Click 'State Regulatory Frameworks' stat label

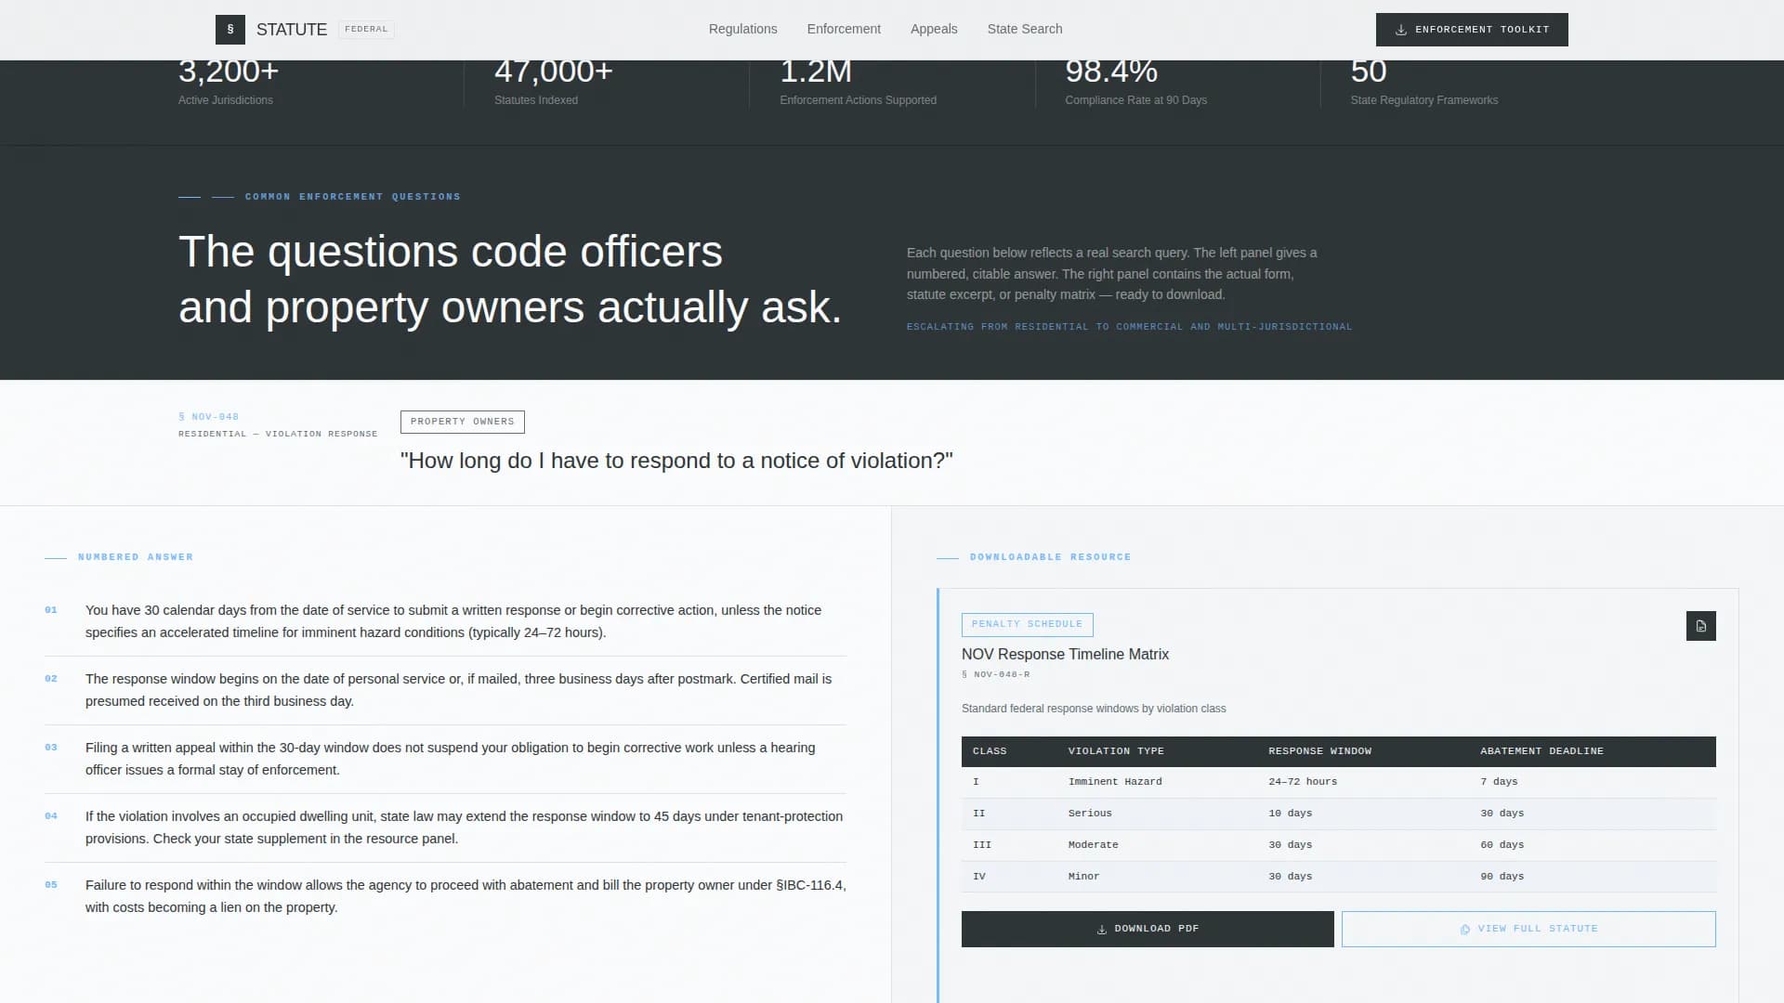click(x=1423, y=100)
